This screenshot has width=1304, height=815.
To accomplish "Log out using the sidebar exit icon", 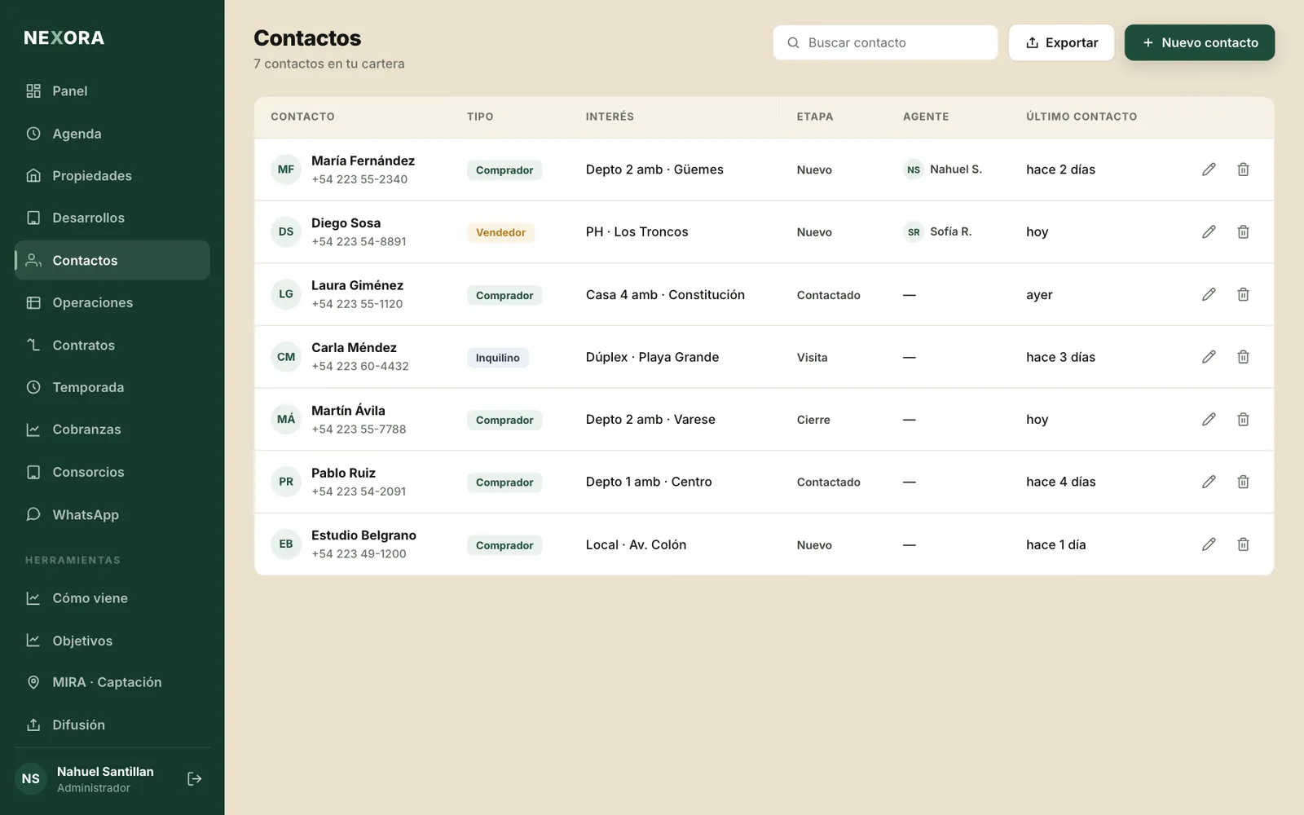I will tap(195, 779).
